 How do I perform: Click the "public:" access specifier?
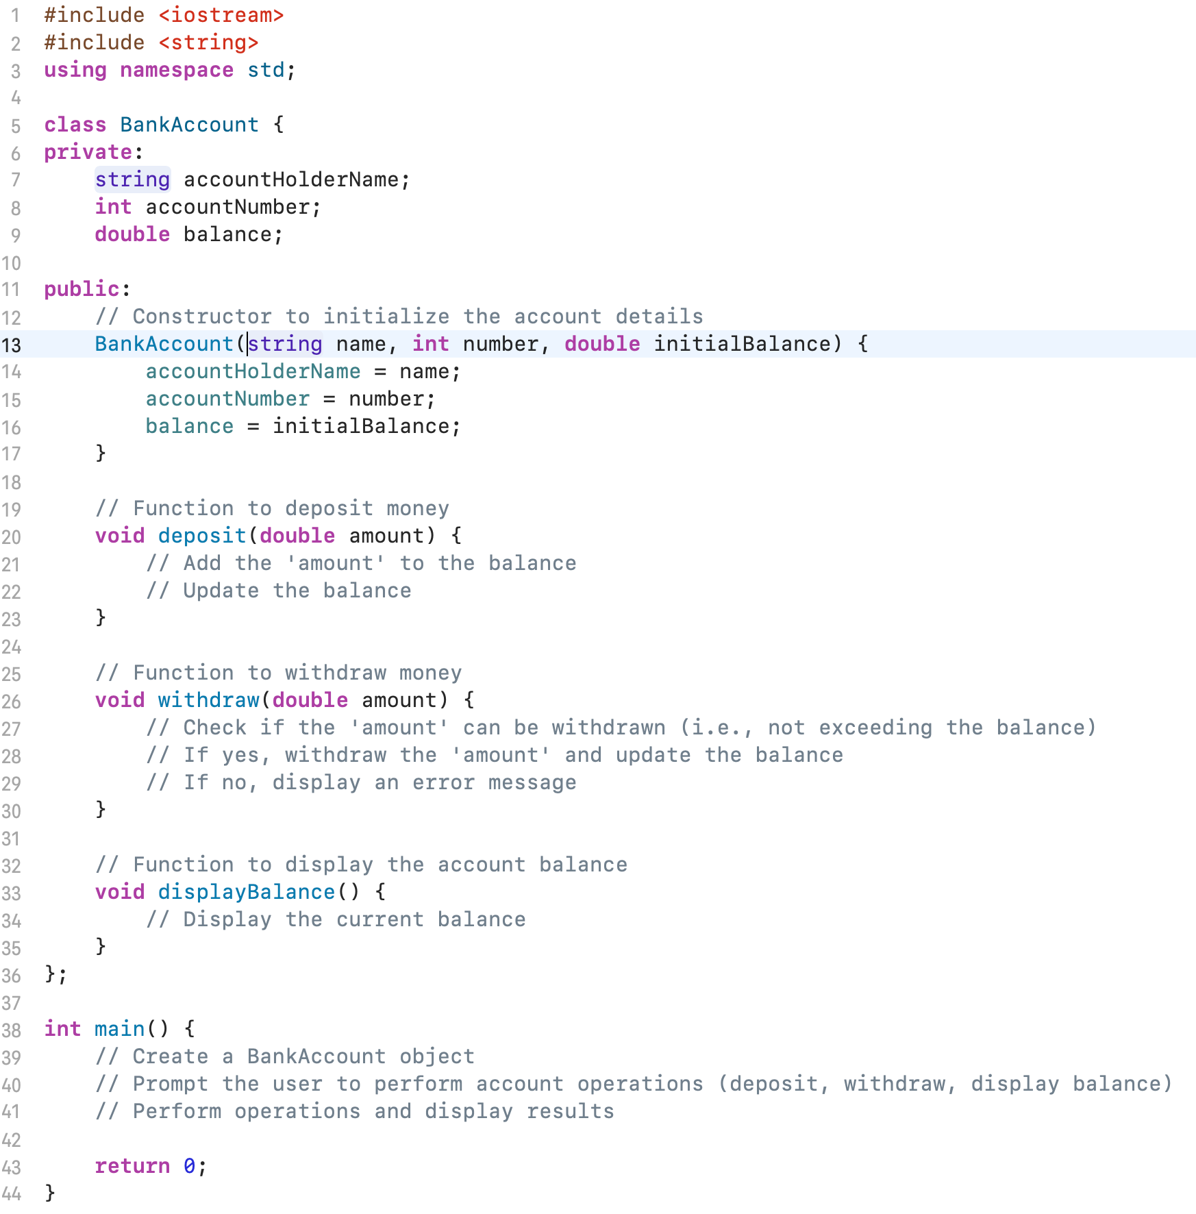click(x=87, y=289)
